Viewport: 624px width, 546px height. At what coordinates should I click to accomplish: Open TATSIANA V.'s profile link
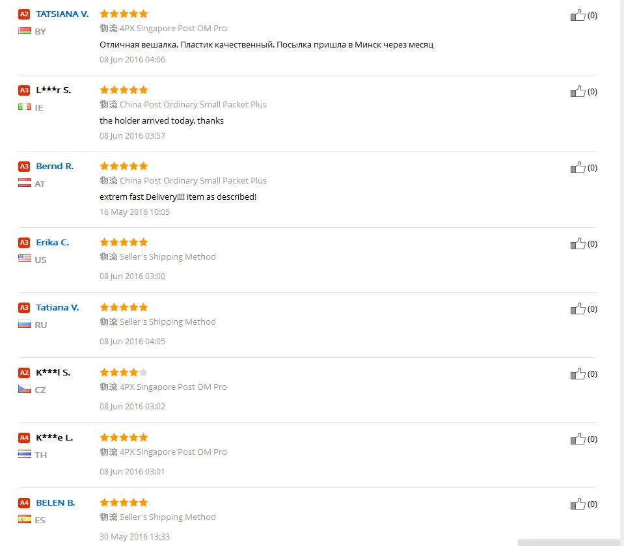[62, 14]
